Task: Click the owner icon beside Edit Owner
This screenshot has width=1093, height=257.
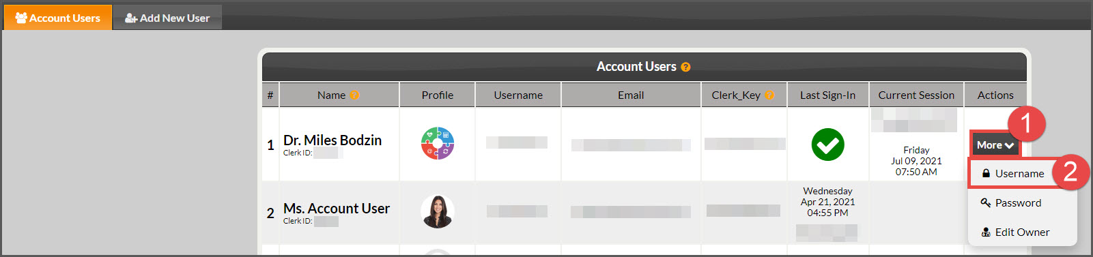Action: click(x=986, y=232)
